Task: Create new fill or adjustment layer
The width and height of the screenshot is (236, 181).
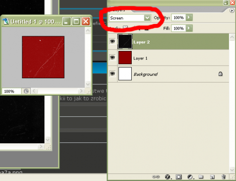Action: coord(190,177)
